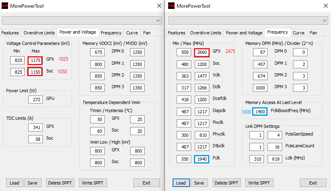
Task: Select the DPM 1 VDDCI field 800
Action: pyautogui.click(x=97, y=64)
